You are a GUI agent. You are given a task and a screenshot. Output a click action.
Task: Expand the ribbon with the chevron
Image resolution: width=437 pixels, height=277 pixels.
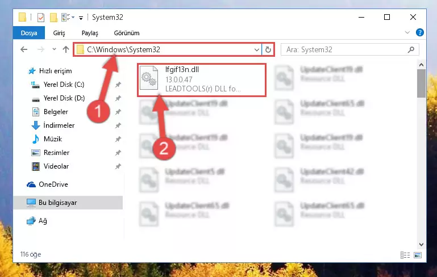[407, 32]
